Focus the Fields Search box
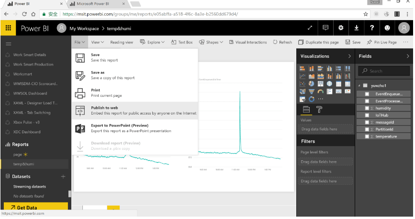The image size is (415, 219). coord(384,71)
